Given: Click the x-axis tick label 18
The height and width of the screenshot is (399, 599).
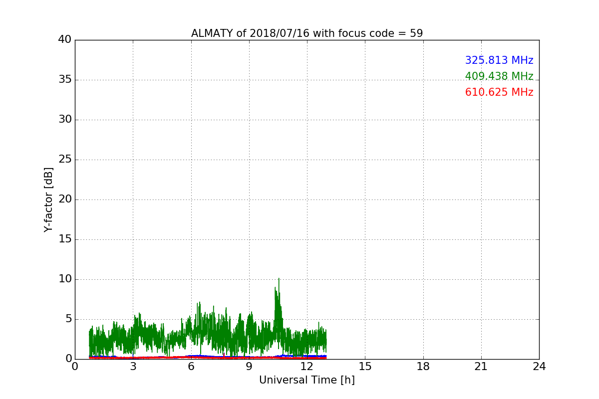Looking at the screenshot, I should [x=423, y=366].
